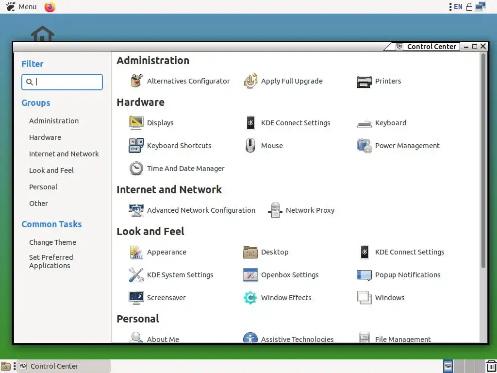Launch the Apply Full Upgrade icon

[250, 81]
